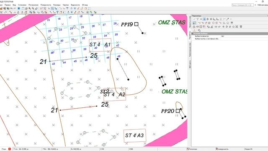Screen dimensions: 268x151
Task: Click the upper OMZ STAS green label
Action: (x=172, y=22)
